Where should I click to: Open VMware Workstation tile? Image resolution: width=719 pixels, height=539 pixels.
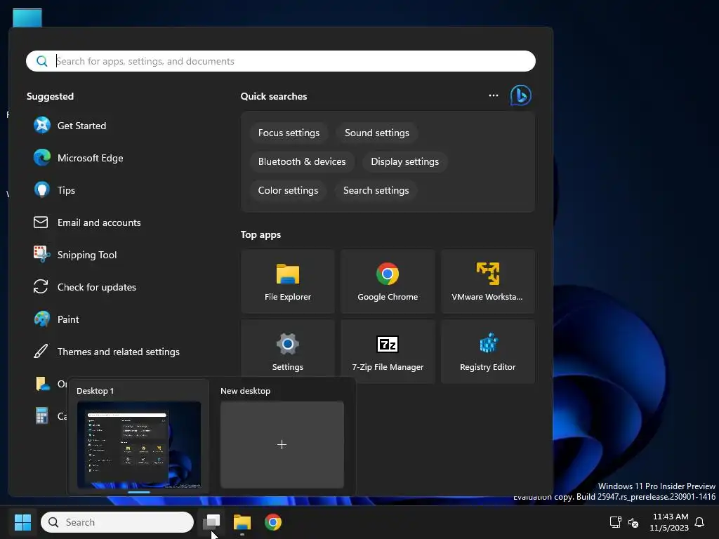pyautogui.click(x=487, y=282)
